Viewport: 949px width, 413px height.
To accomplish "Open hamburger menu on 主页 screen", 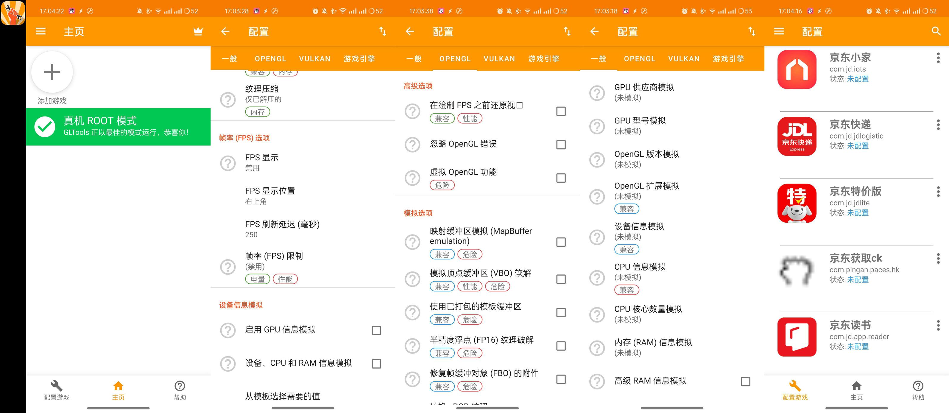I will click(40, 31).
